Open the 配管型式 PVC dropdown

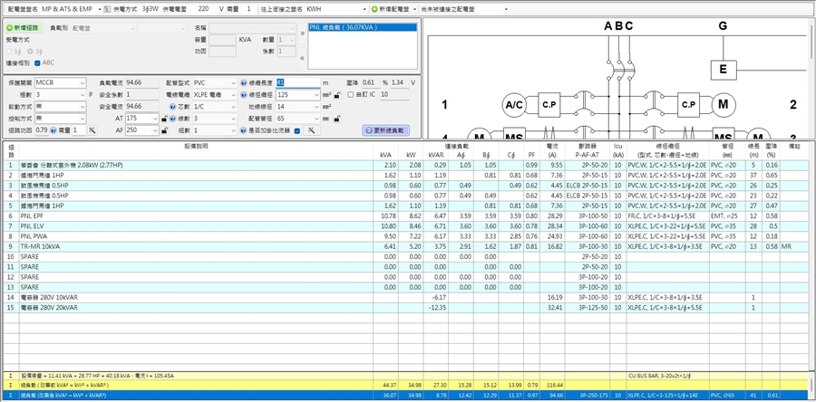point(230,82)
